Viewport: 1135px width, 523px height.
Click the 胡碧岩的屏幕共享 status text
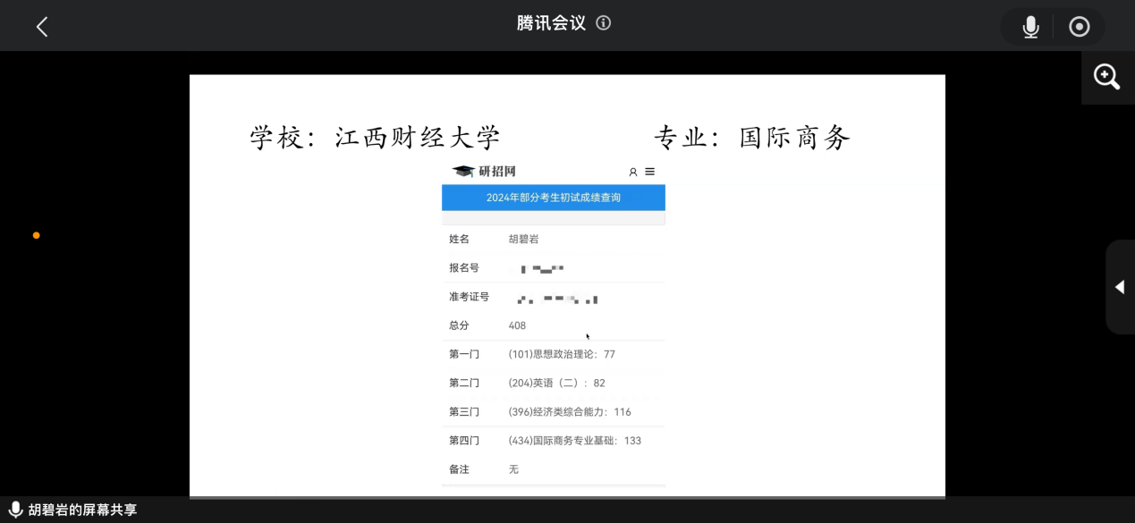tap(82, 510)
